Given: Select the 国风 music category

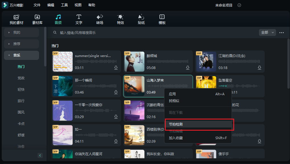Looking at the screenshot, I should (21, 112).
